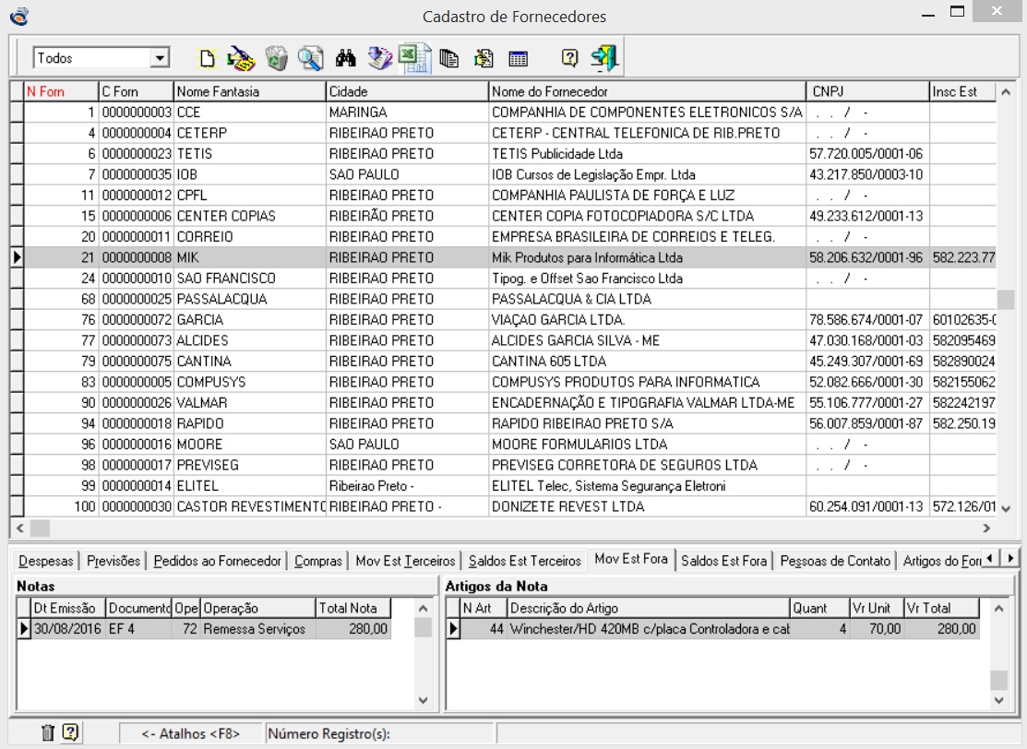Click the Excel export icon

(x=414, y=58)
